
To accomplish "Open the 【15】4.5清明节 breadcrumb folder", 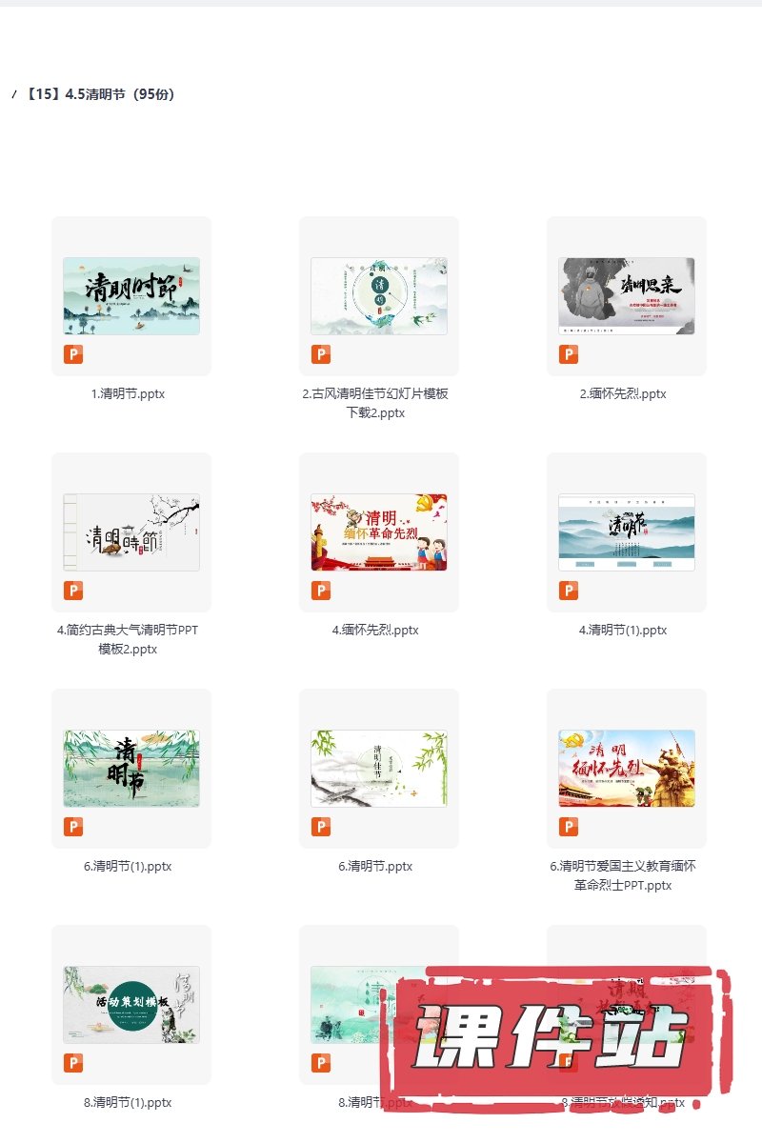I will [100, 94].
